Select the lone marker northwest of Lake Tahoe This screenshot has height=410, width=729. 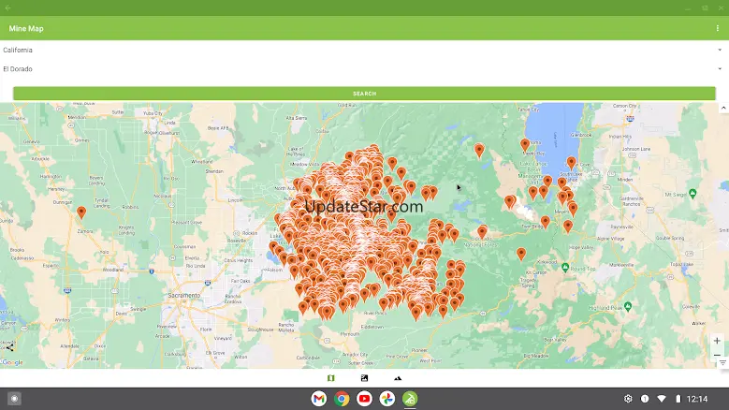pos(479,150)
